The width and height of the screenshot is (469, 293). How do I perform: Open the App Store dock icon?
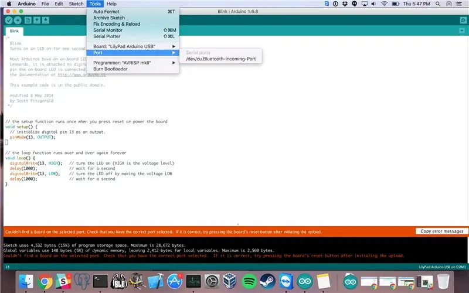pyautogui.click(x=174, y=281)
